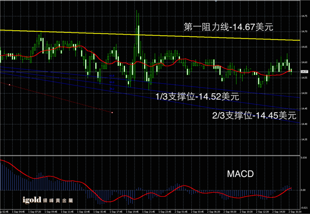The image size is (310, 214).
Task: Click the small triangle marker at chart top edge
Action: click(216, 1)
